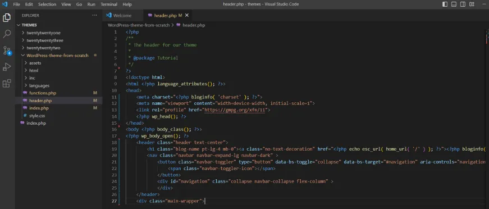Image resolution: width=489 pixels, height=209 pixels.
Task: Open the Go menu
Action: (x=79, y=4)
